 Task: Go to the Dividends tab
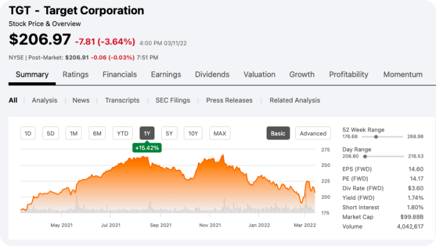[x=212, y=75]
